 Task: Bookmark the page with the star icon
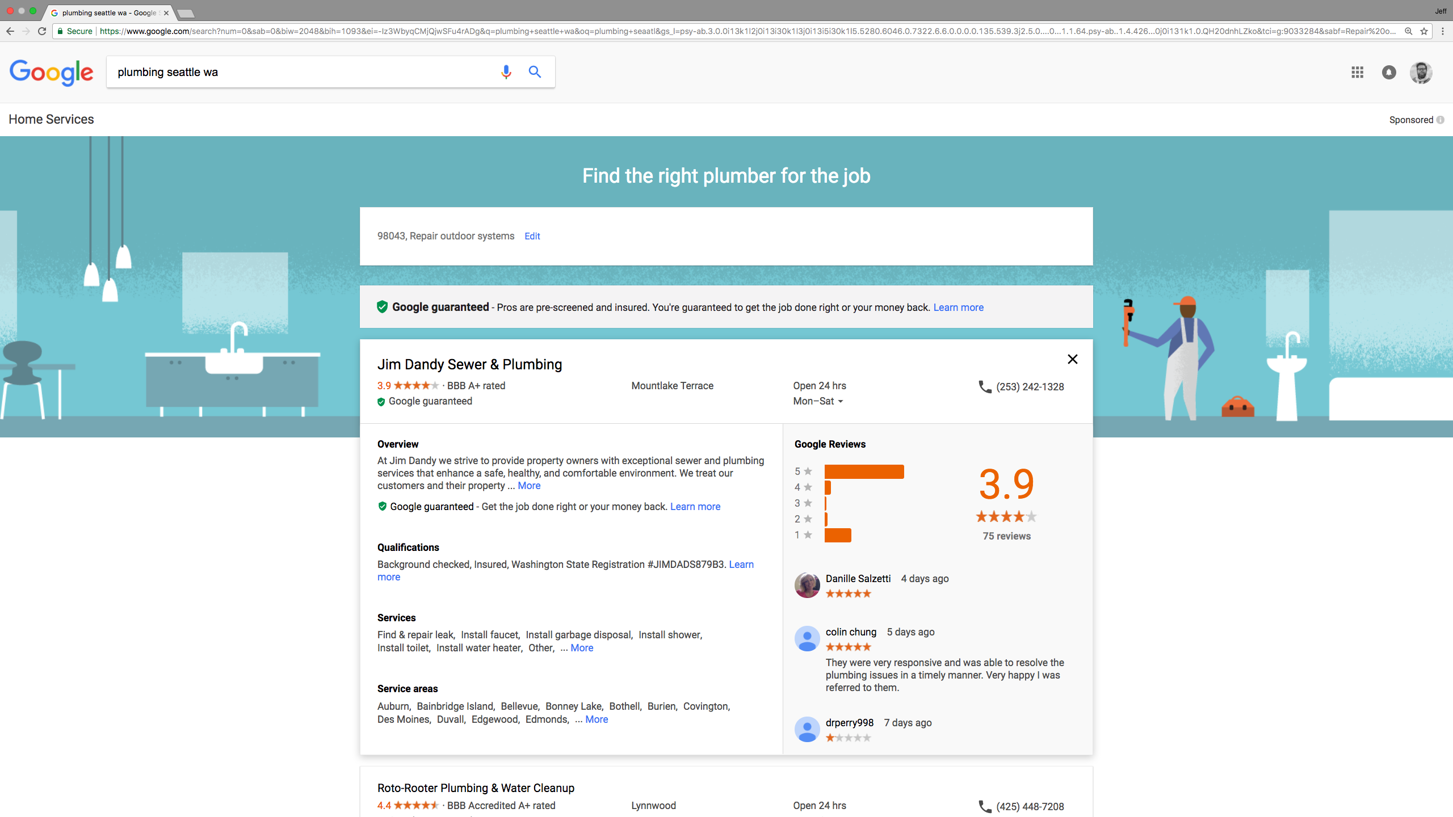pos(1424,31)
